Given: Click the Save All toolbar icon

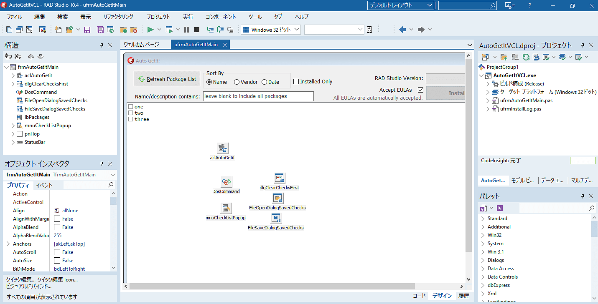Looking at the screenshot, I should 100,30.
